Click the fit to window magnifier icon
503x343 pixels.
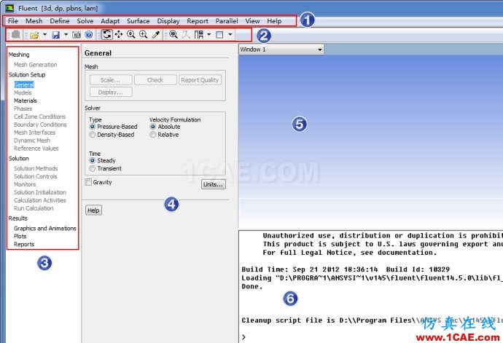point(173,34)
